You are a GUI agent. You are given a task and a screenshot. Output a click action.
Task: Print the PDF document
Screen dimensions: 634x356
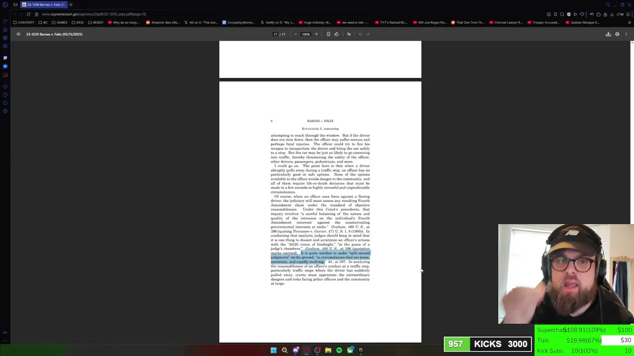(617, 34)
